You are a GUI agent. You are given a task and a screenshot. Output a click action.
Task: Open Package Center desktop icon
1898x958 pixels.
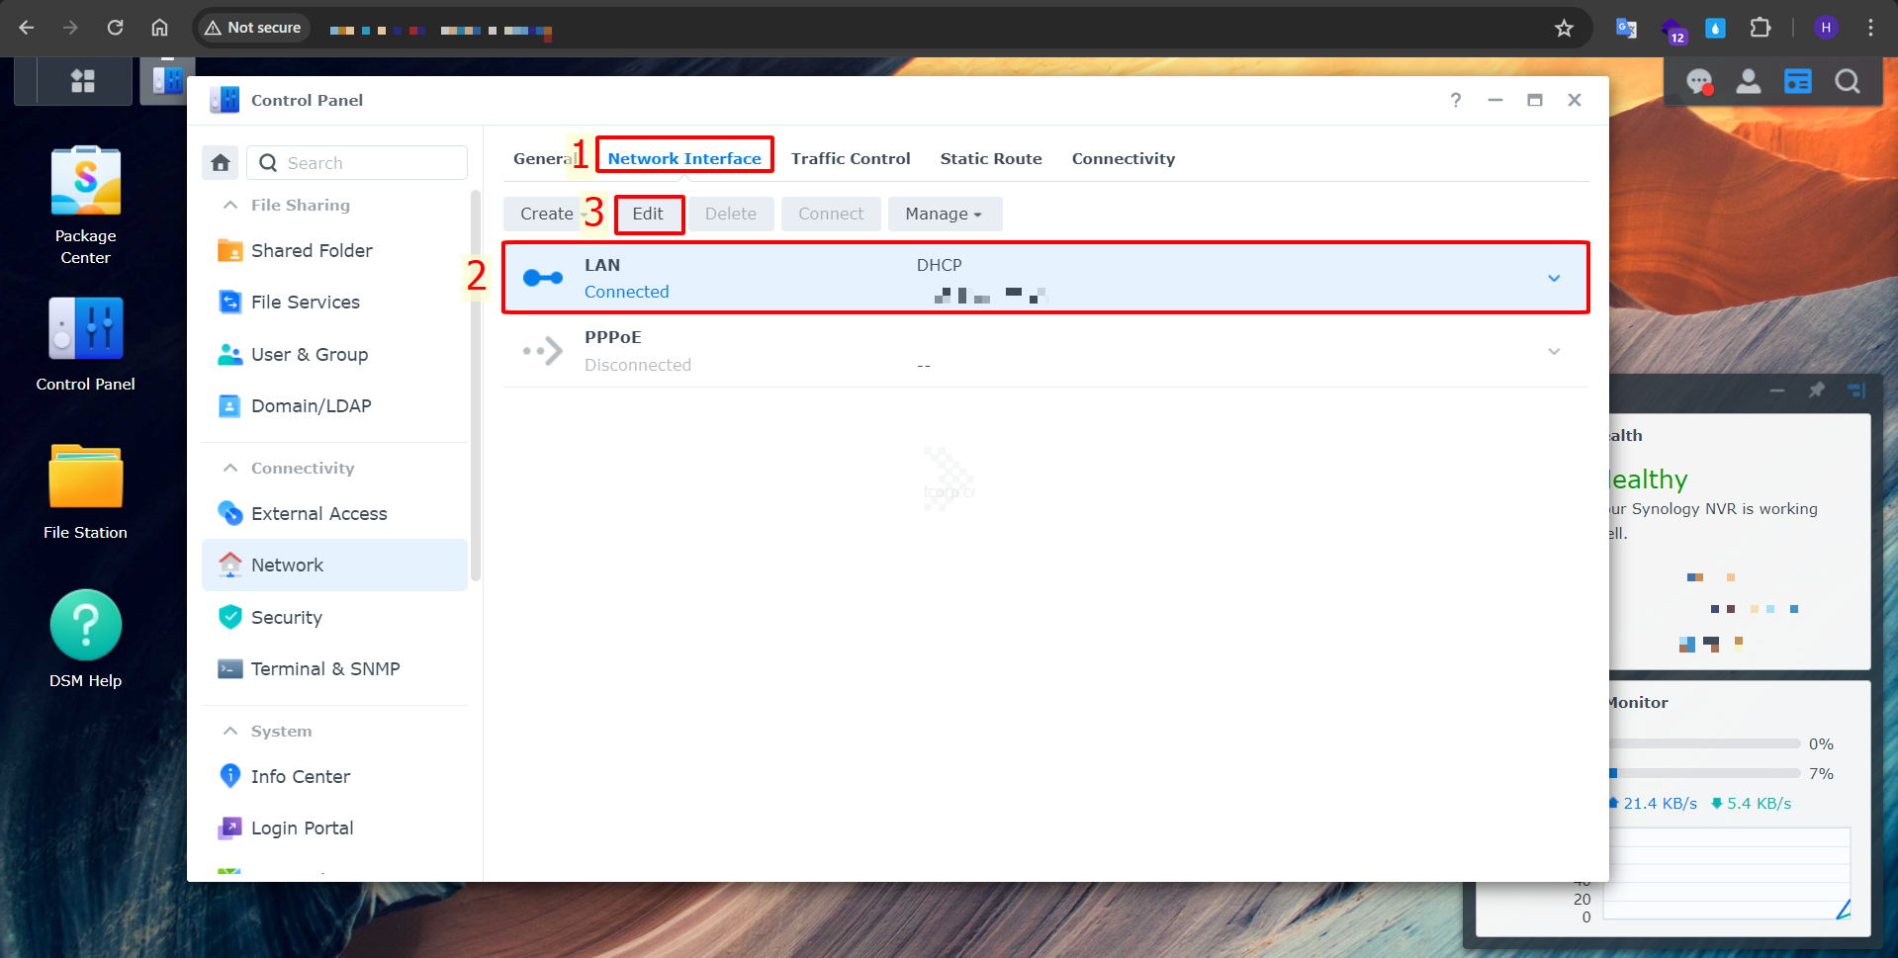tap(86, 204)
